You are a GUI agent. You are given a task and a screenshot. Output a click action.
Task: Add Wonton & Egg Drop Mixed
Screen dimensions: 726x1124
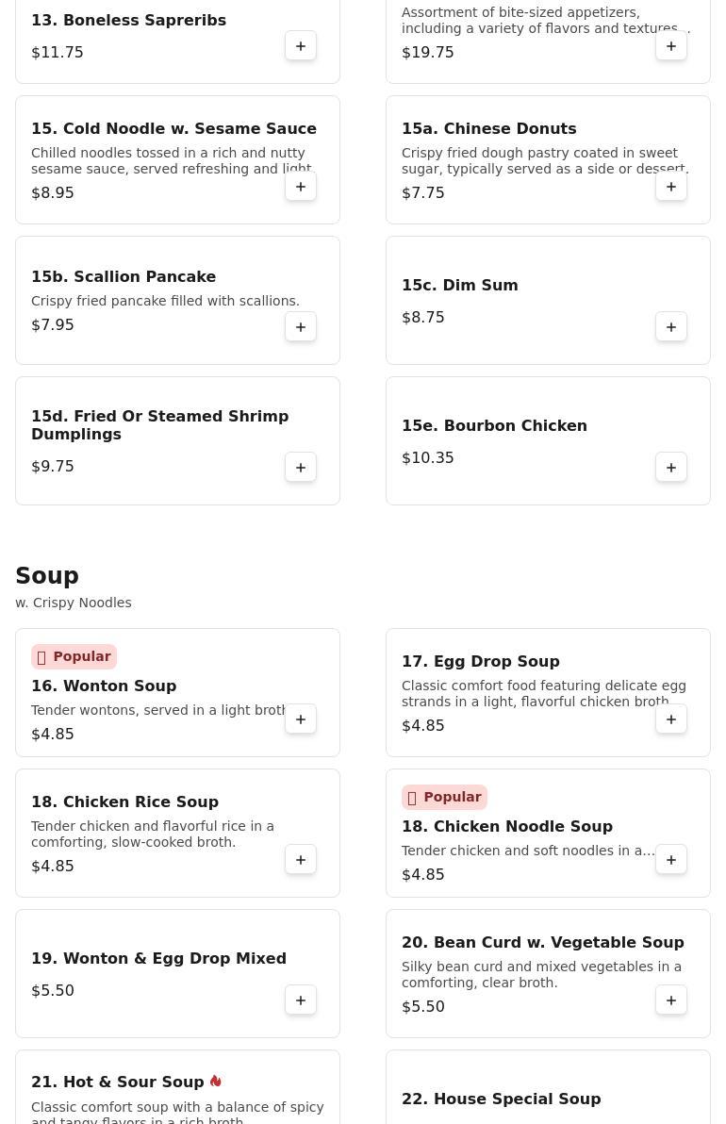click(301, 1000)
